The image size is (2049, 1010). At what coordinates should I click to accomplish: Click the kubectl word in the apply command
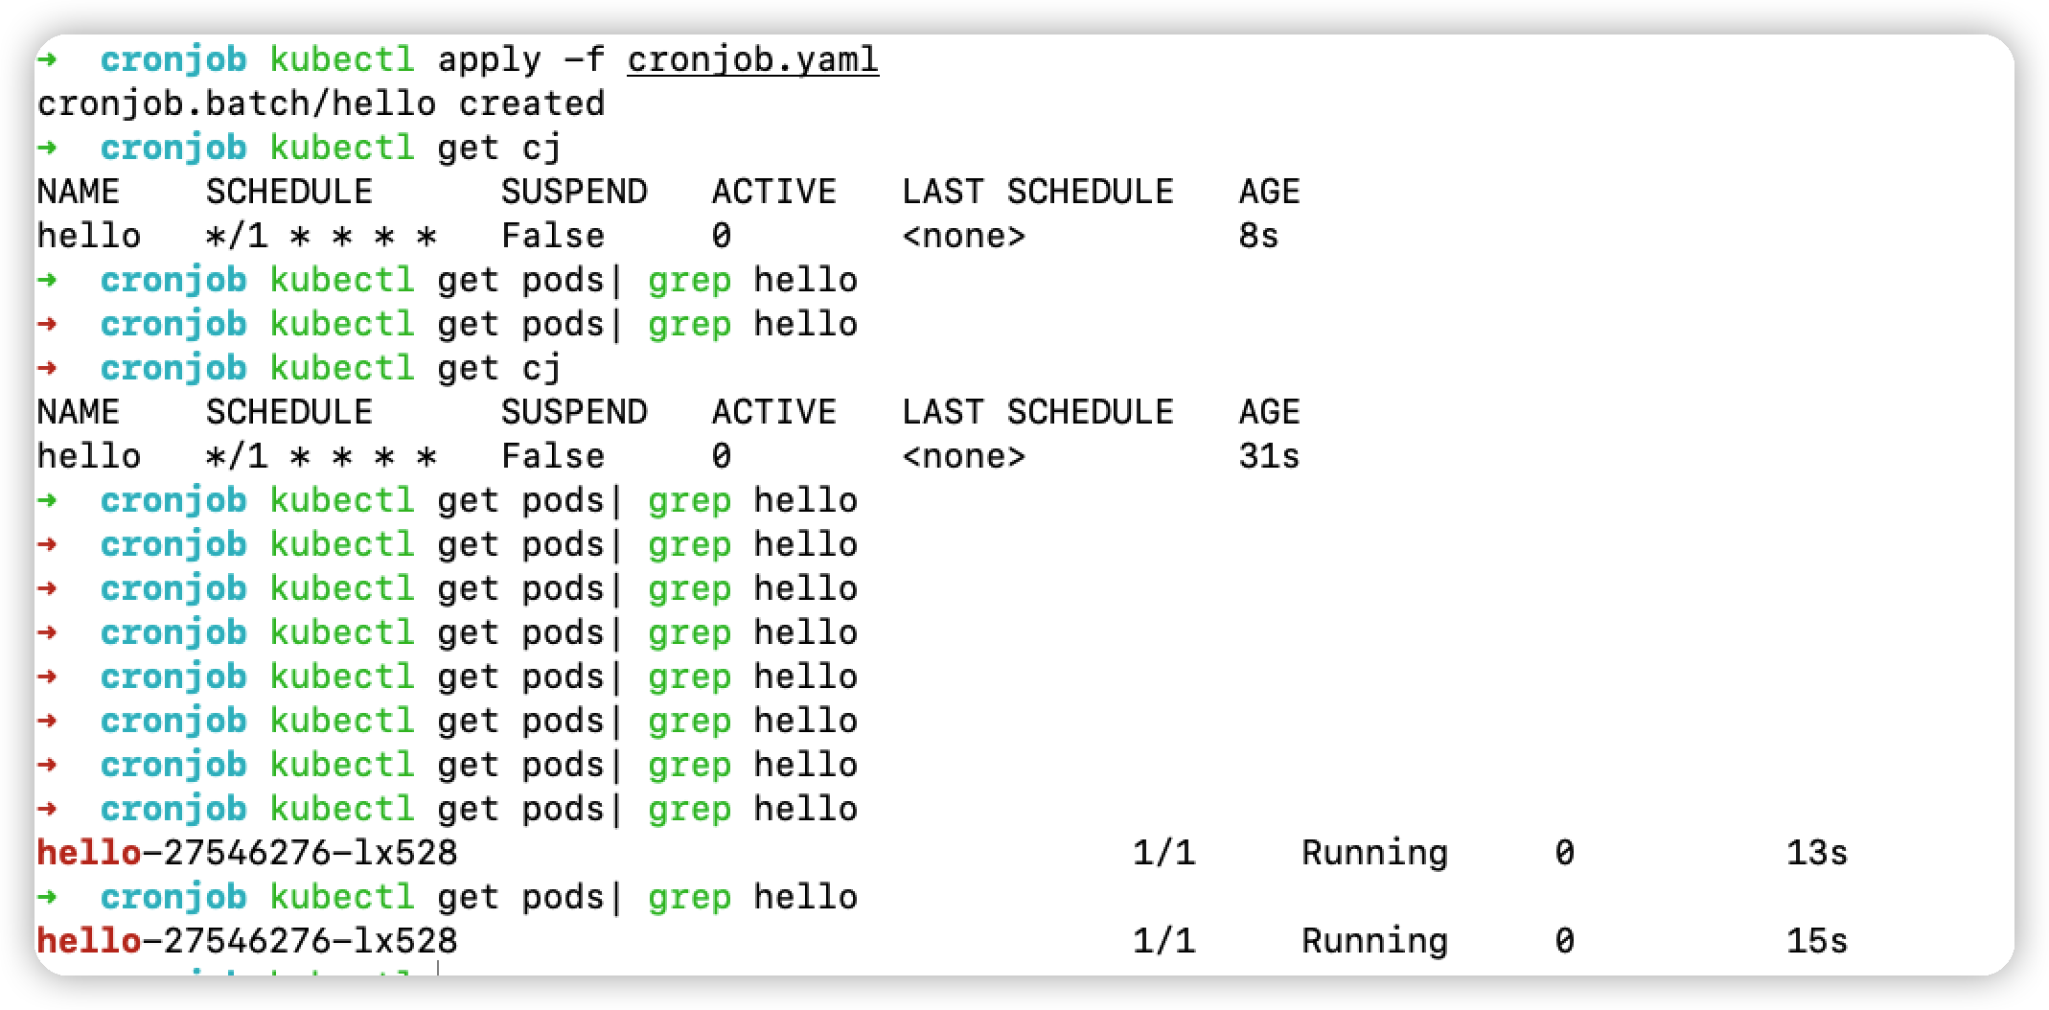[342, 59]
